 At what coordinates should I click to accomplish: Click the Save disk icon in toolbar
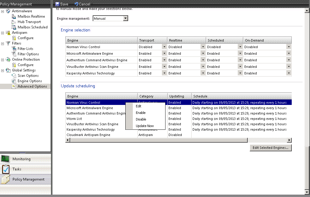click(57, 4)
